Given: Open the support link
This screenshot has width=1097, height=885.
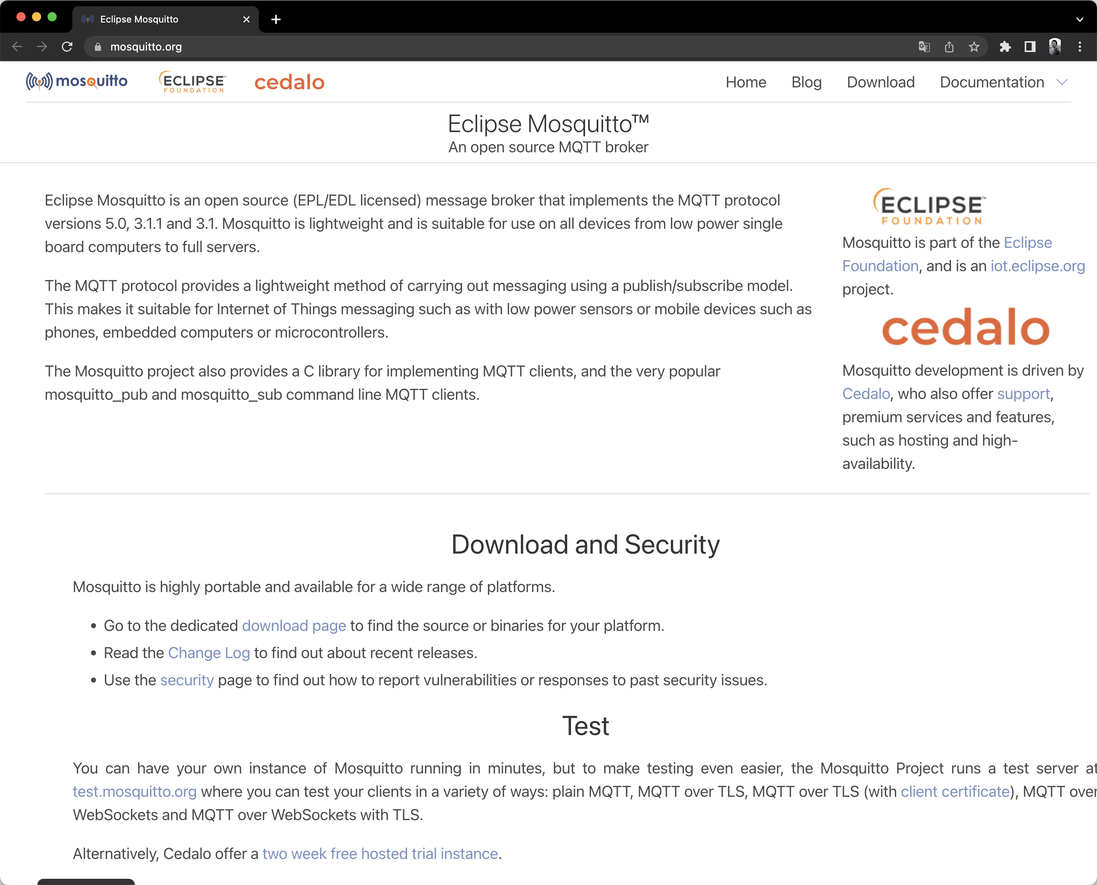Looking at the screenshot, I should tap(1023, 394).
